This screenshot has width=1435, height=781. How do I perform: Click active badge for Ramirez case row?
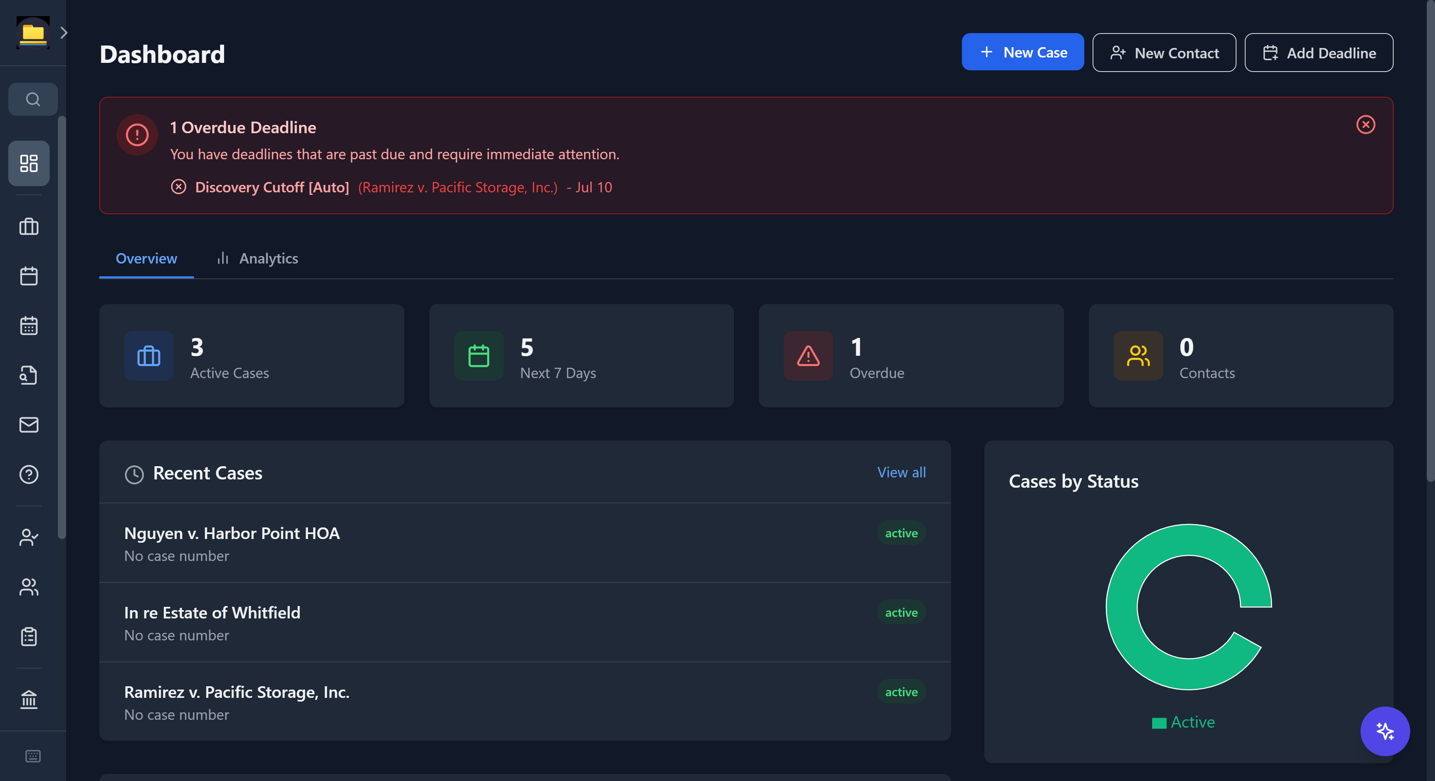click(902, 692)
